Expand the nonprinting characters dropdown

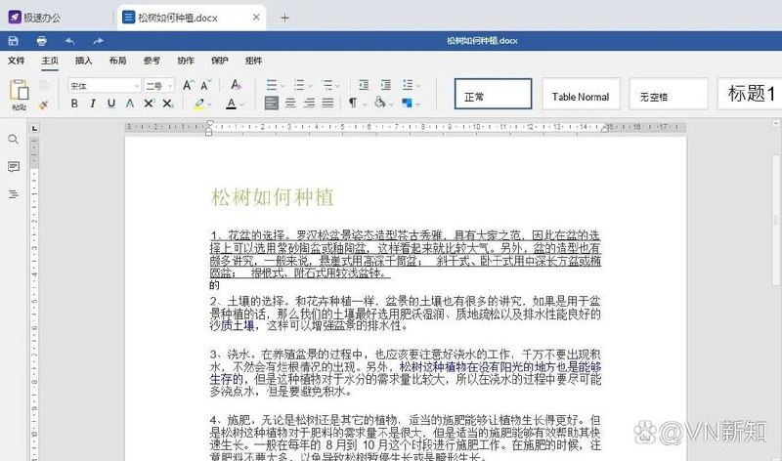[365, 105]
